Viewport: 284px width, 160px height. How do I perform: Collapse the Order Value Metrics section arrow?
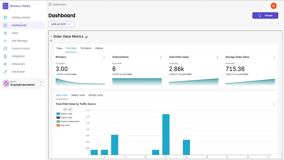[x=51, y=37]
